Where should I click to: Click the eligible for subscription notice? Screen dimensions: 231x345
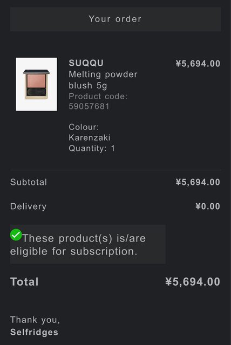pos(88,244)
